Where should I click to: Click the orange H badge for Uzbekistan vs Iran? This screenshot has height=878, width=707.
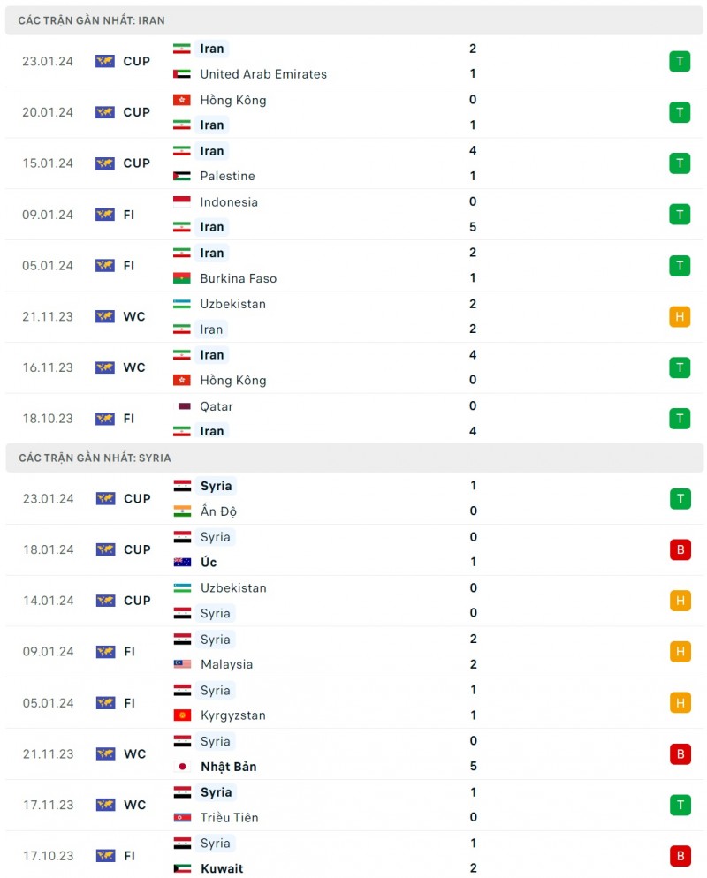(x=680, y=316)
